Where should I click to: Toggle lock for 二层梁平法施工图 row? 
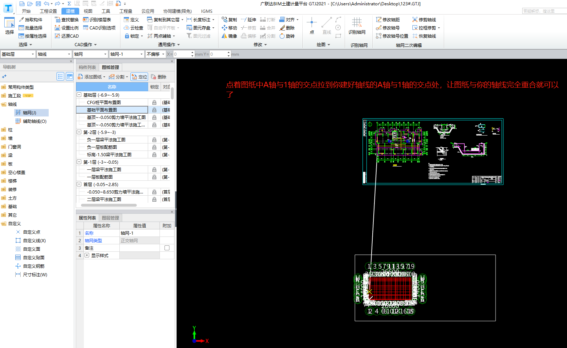pyautogui.click(x=154, y=199)
